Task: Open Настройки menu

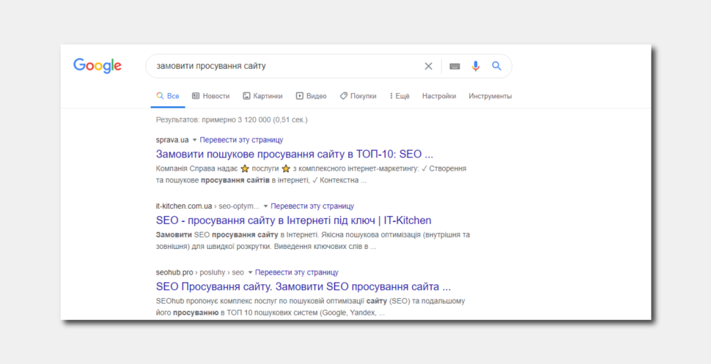Action: pos(439,96)
